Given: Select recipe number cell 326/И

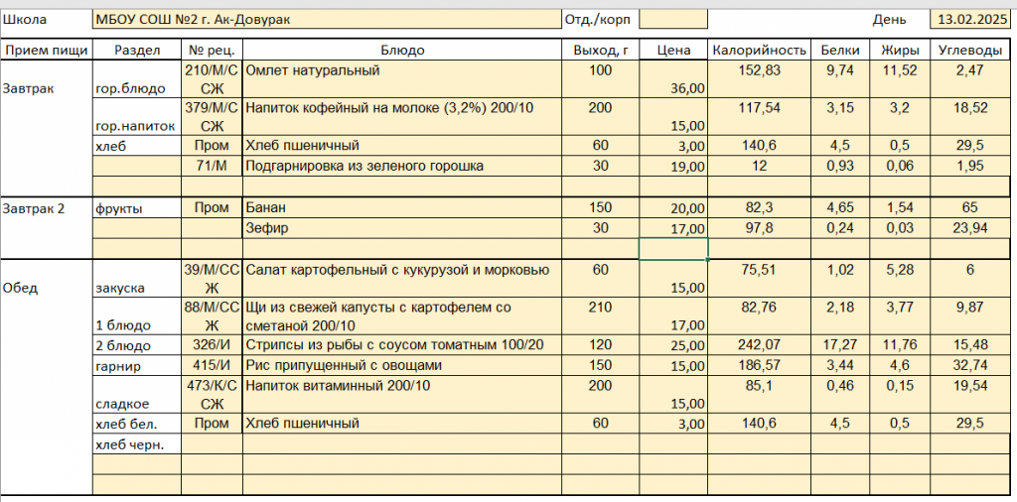Looking at the screenshot, I should click(x=212, y=345).
